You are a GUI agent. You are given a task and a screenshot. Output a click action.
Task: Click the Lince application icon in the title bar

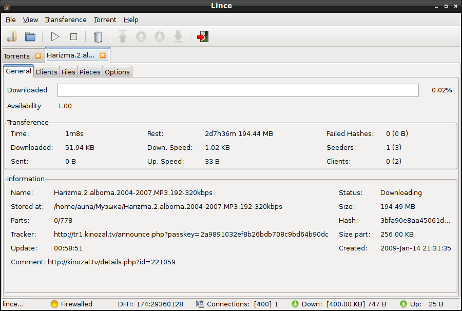click(7, 6)
